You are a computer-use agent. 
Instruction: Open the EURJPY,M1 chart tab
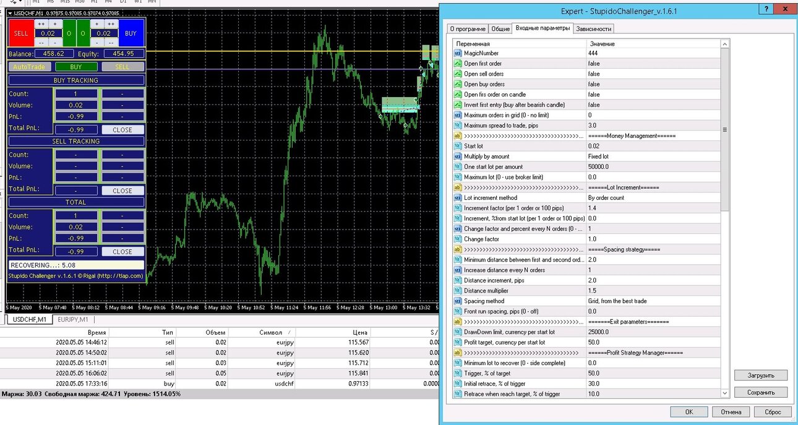pos(73,319)
